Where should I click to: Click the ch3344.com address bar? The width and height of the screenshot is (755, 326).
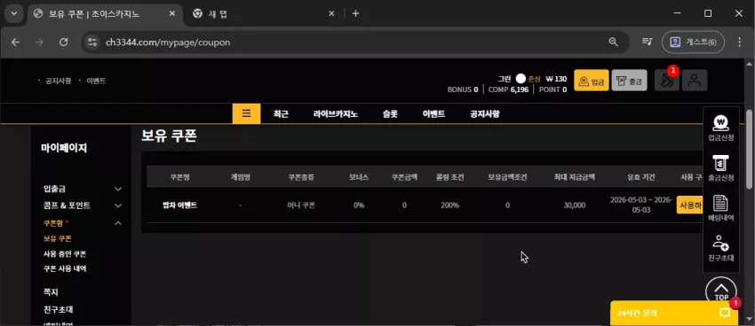pyautogui.click(x=355, y=43)
